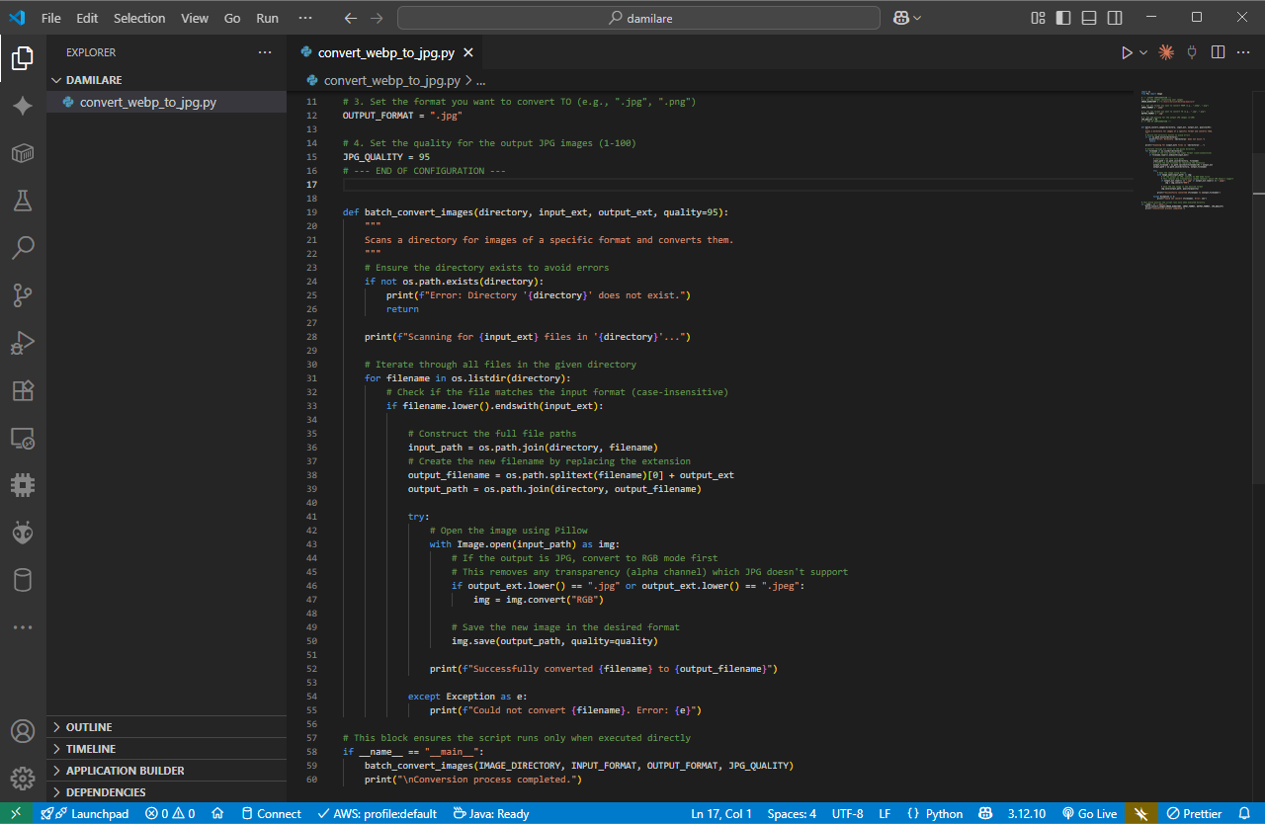Open the Source Control view
The width and height of the screenshot is (1265, 824).
pos(23,295)
